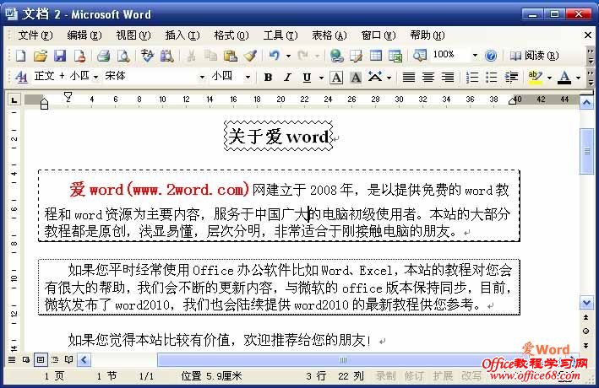Screen dimensions: 599x388
Task: Print the document with the printer icon
Action: coord(104,56)
